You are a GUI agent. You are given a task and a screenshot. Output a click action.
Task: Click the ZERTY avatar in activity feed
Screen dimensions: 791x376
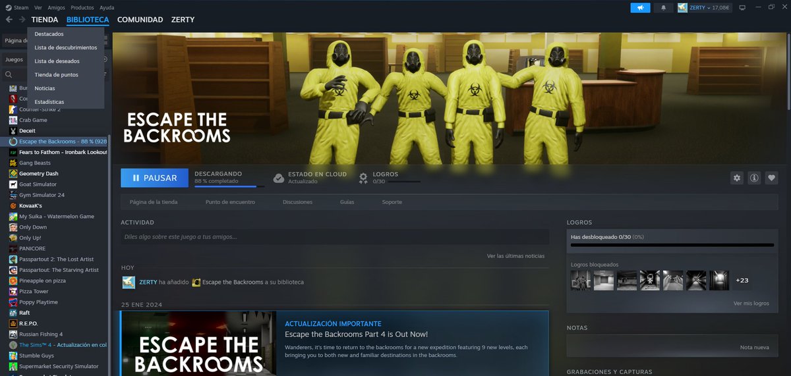(129, 282)
